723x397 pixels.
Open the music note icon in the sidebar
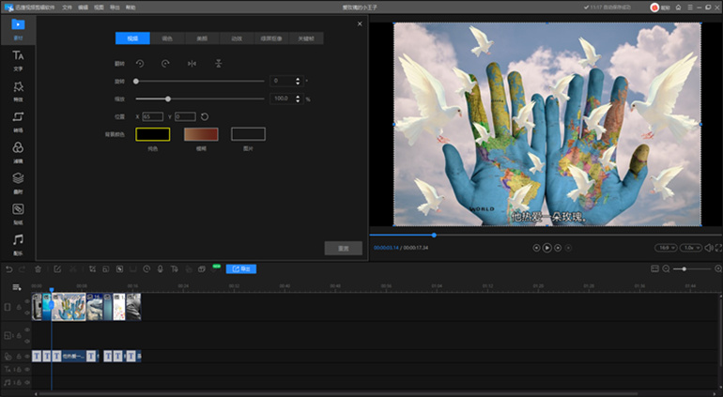[x=18, y=239]
